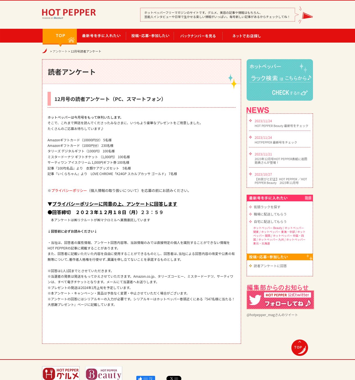Click the chili pepper breadcrumb icon
This screenshot has height=380, width=355.
tap(45, 51)
